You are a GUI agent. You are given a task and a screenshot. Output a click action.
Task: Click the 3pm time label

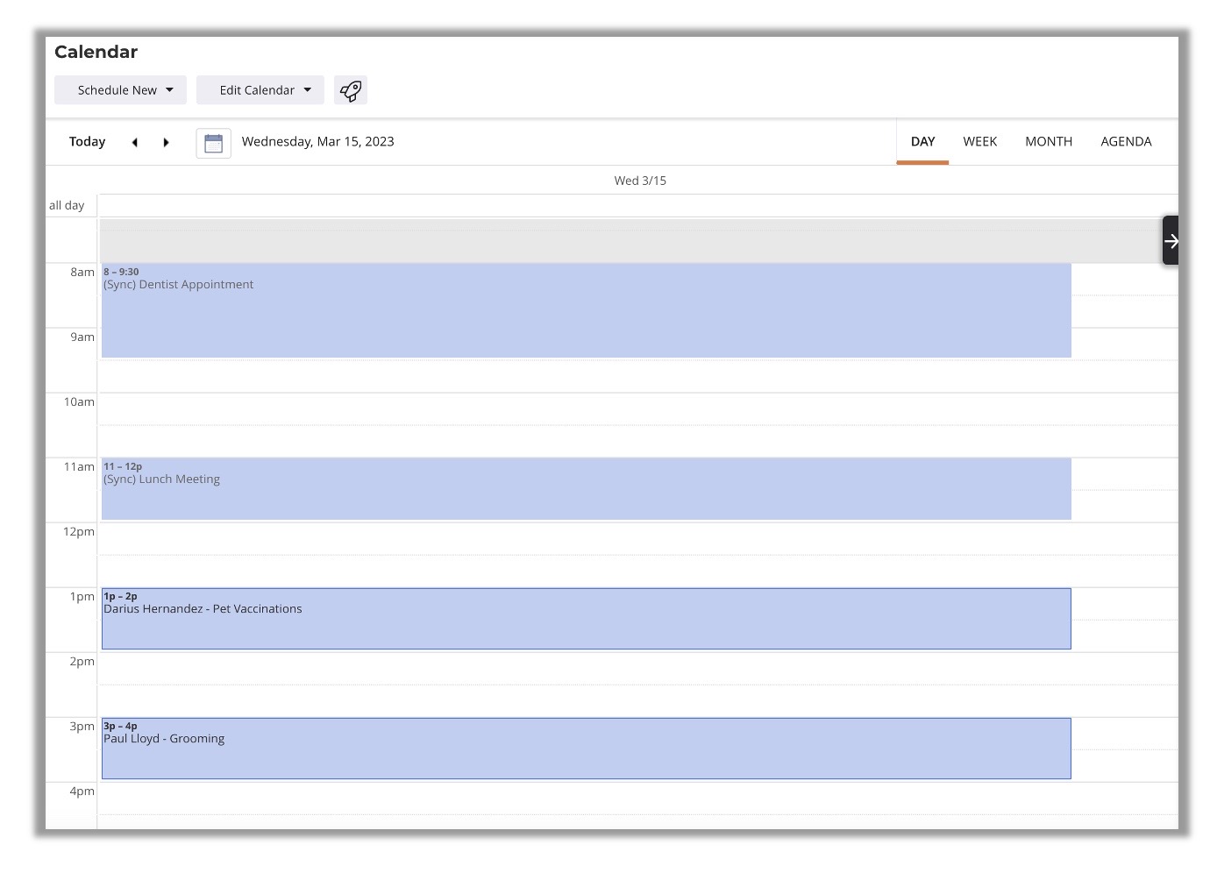[82, 727]
